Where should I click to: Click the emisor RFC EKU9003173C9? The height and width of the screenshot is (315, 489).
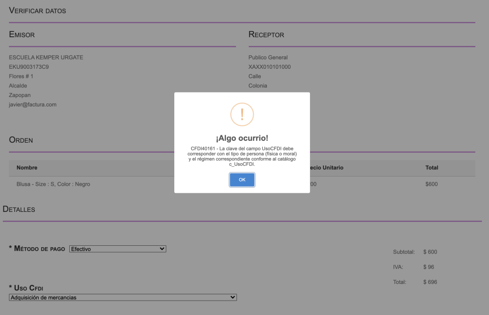pos(29,67)
